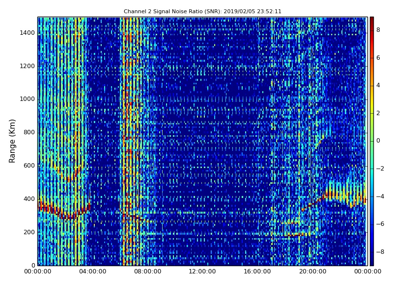Screen dimensions: 393x294
Task: Click the colorbar value 8 label
Action: tap(378, 30)
